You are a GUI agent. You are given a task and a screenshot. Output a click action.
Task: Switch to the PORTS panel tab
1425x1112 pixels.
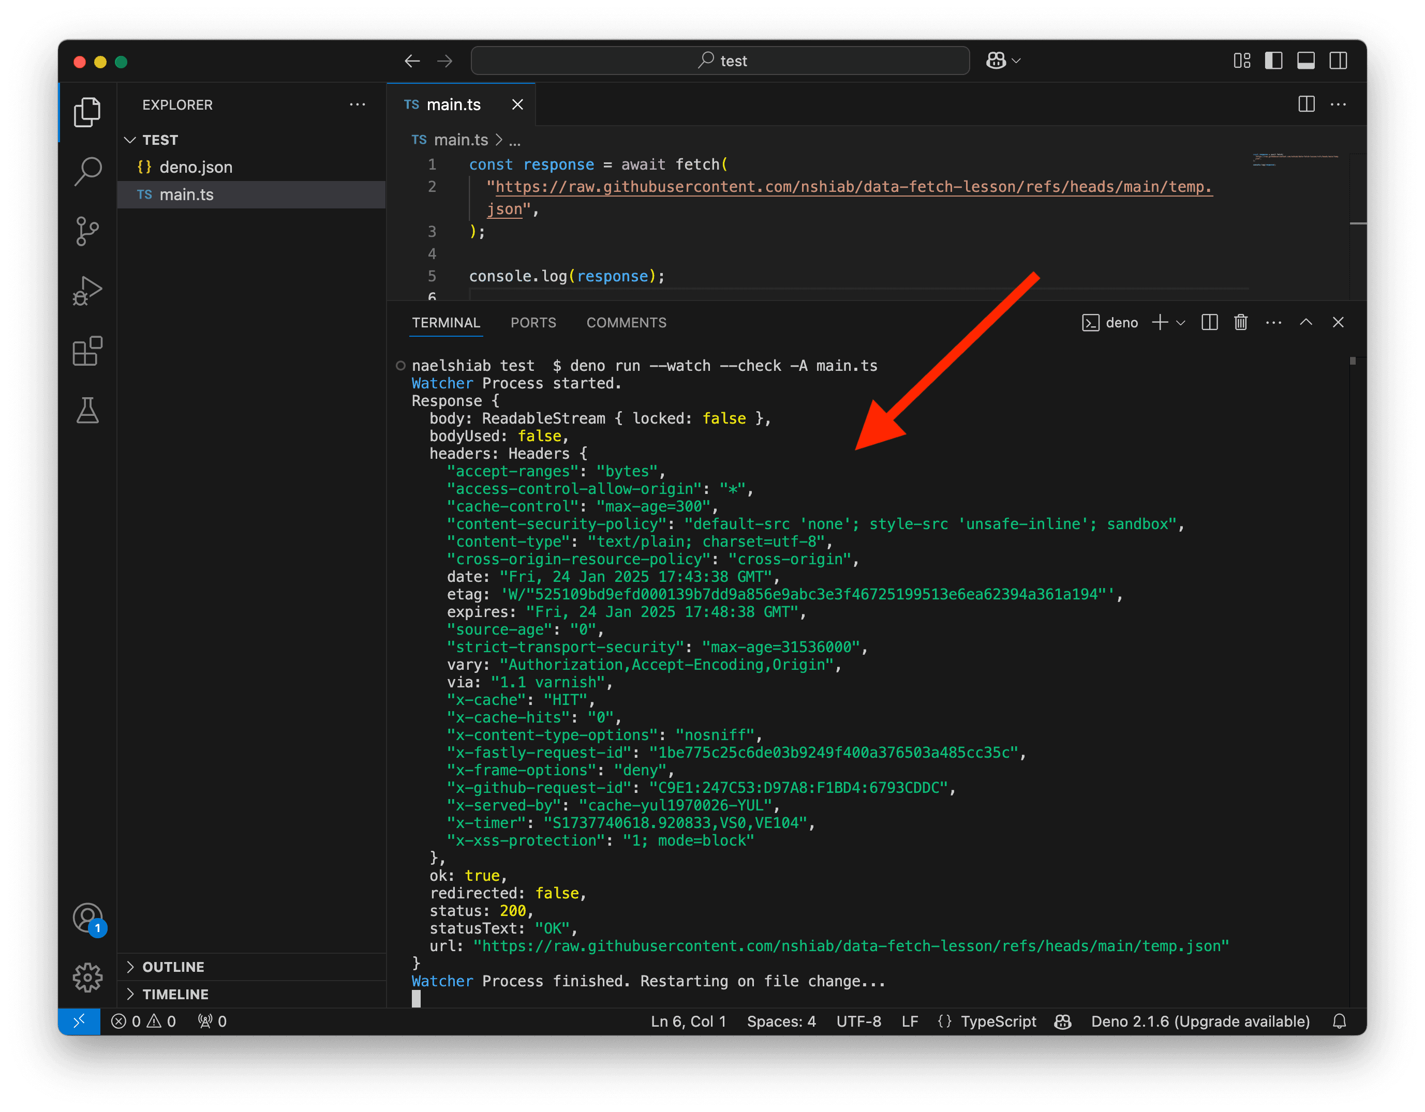(533, 322)
